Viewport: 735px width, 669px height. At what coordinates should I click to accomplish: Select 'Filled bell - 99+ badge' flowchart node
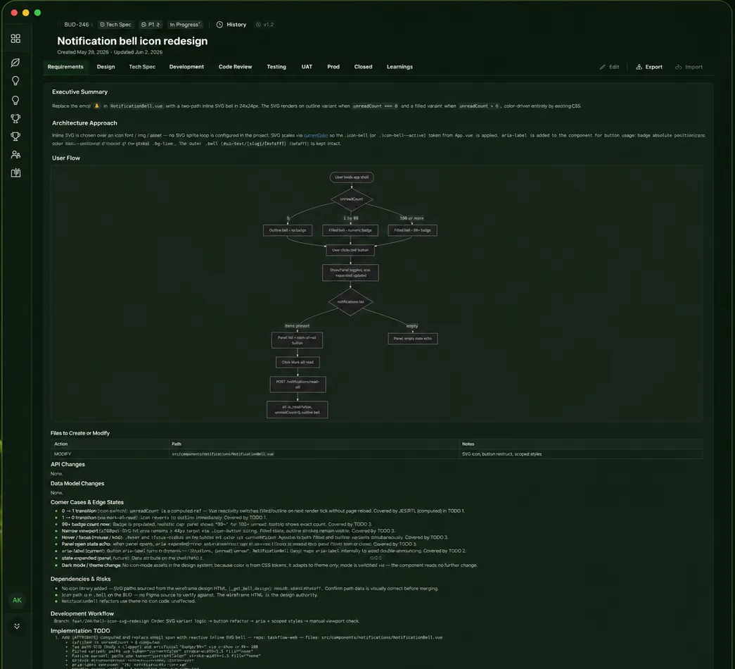click(412, 230)
